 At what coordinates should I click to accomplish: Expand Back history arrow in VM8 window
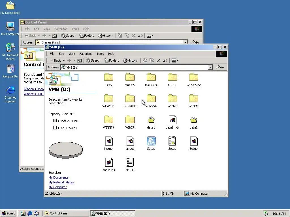pos(64,60)
